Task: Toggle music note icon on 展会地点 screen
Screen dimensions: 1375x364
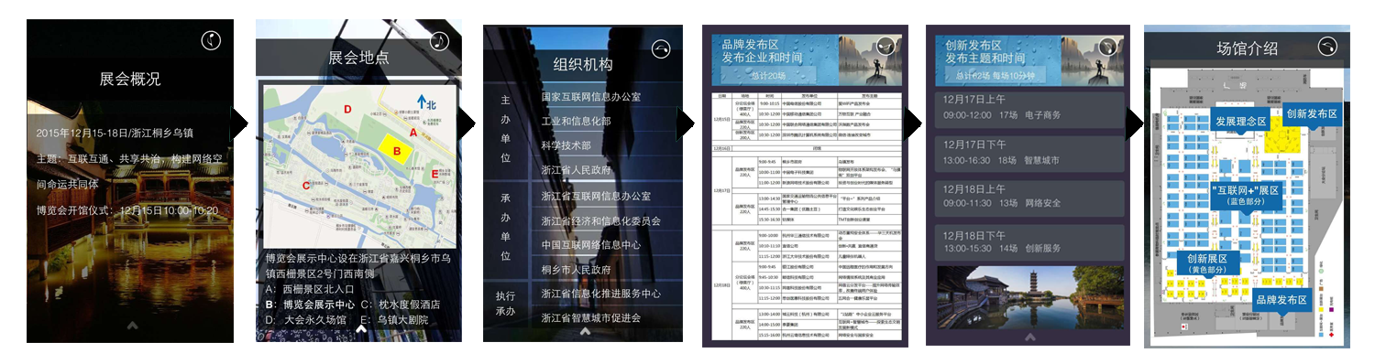Action: tap(440, 41)
